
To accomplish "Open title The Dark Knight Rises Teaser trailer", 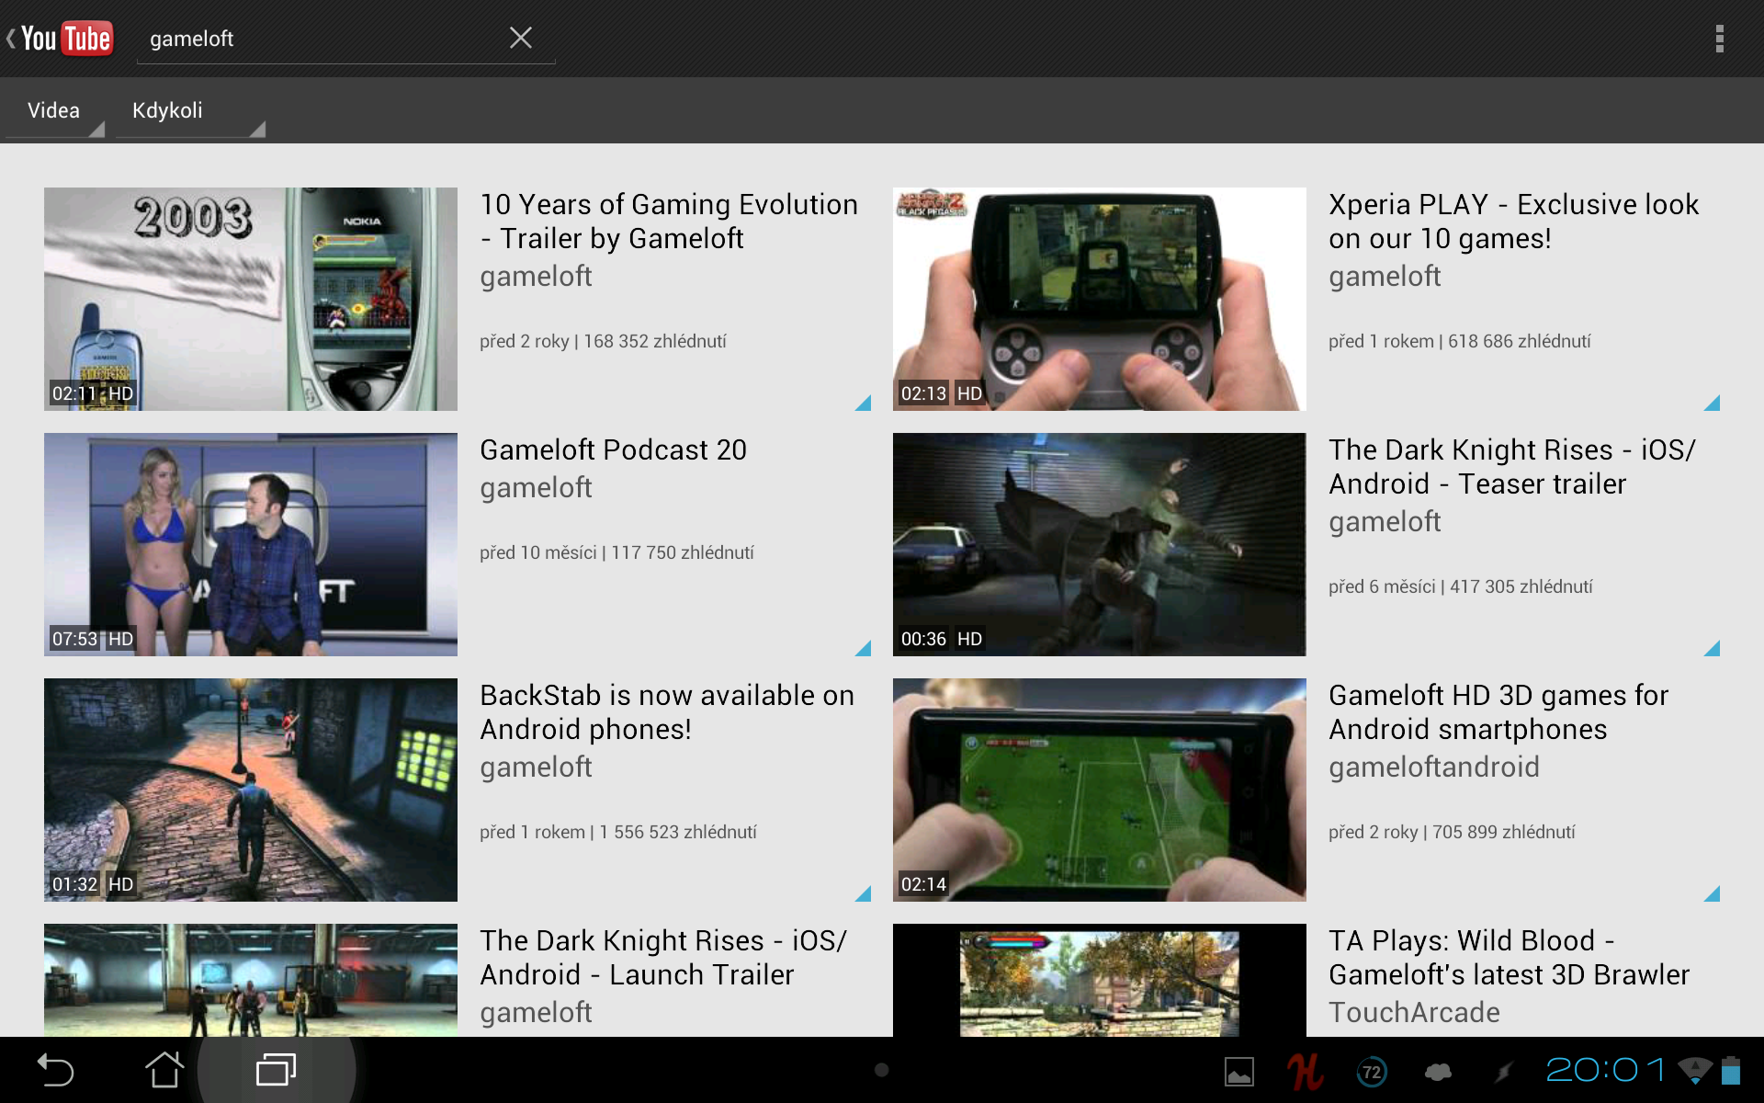I will point(1512,467).
